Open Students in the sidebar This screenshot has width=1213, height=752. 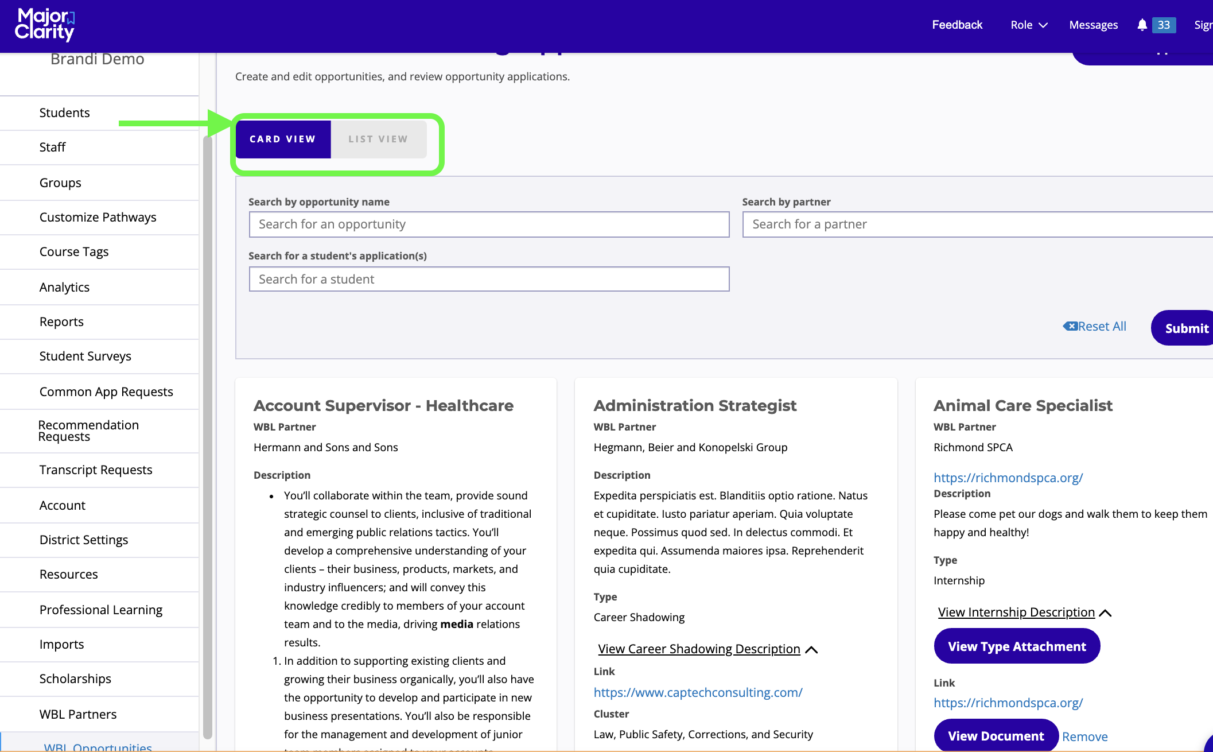(x=64, y=113)
